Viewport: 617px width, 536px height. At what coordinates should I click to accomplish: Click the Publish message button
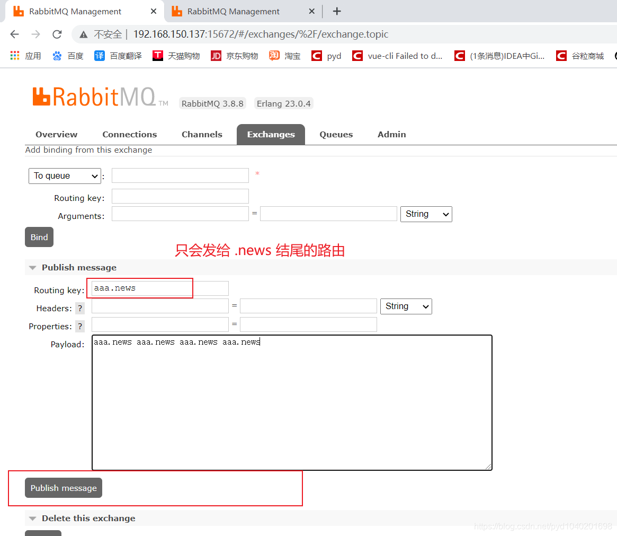click(64, 488)
